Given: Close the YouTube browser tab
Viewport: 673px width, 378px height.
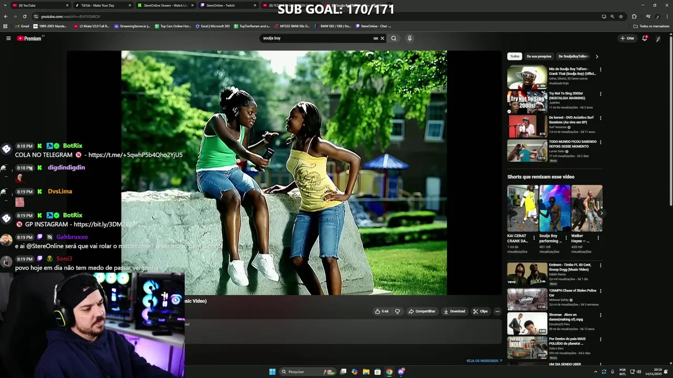Looking at the screenshot, I should [x=67, y=5].
